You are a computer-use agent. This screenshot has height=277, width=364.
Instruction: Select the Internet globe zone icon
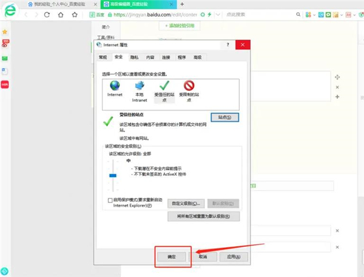115,88
